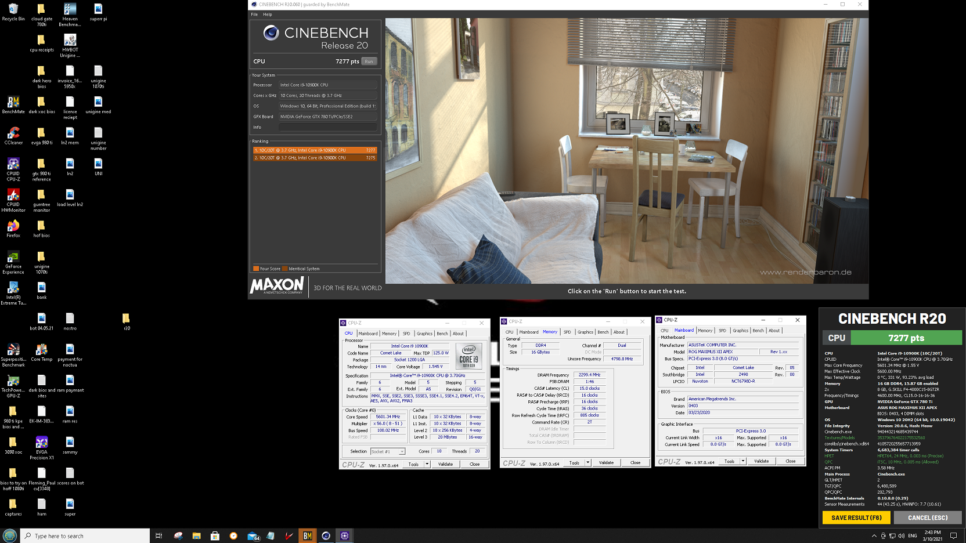The height and width of the screenshot is (543, 966).
Task: Open the 'r20' folder on the desktop
Action: coord(127,322)
